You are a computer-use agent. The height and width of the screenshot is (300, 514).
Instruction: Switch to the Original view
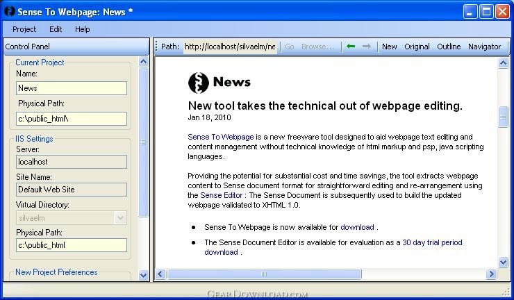pos(417,47)
